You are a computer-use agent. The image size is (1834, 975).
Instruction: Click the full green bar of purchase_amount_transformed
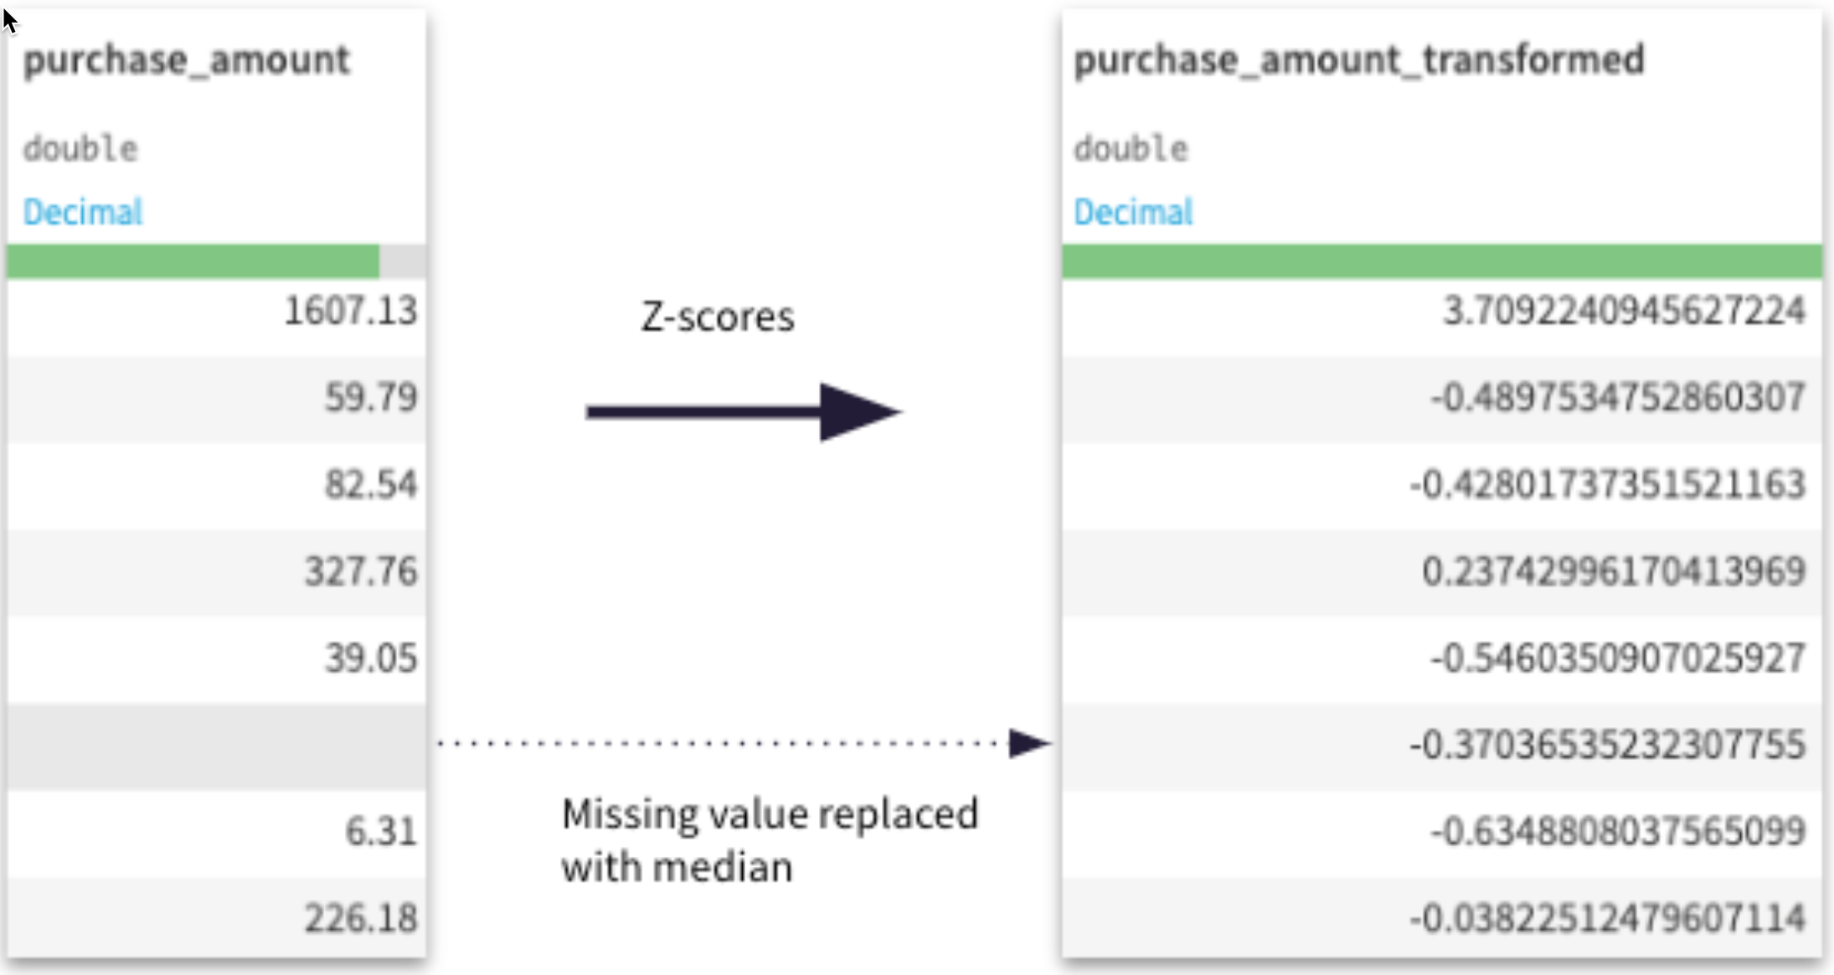pyautogui.click(x=1441, y=261)
